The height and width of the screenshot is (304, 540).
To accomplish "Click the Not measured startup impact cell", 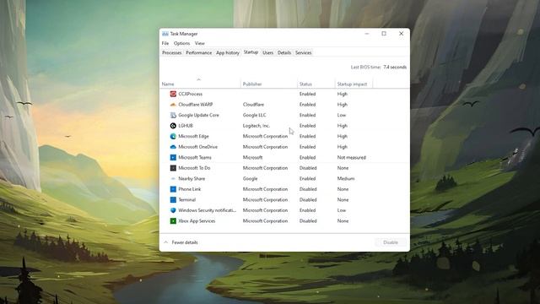I will [x=352, y=158].
